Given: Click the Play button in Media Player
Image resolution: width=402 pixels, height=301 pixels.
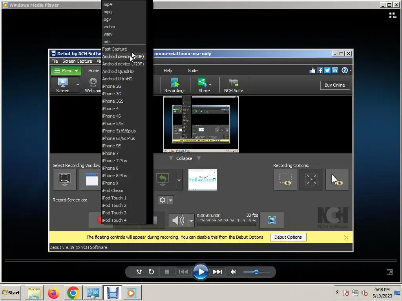Looking at the screenshot, I should (x=201, y=272).
